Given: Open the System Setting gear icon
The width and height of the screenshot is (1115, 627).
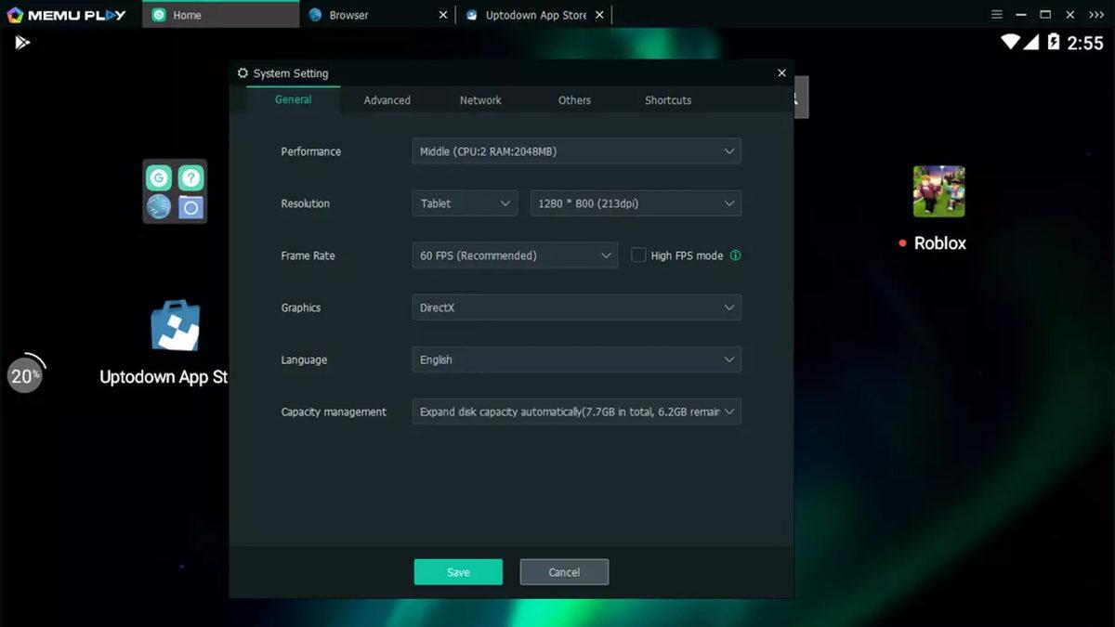Looking at the screenshot, I should pos(243,72).
